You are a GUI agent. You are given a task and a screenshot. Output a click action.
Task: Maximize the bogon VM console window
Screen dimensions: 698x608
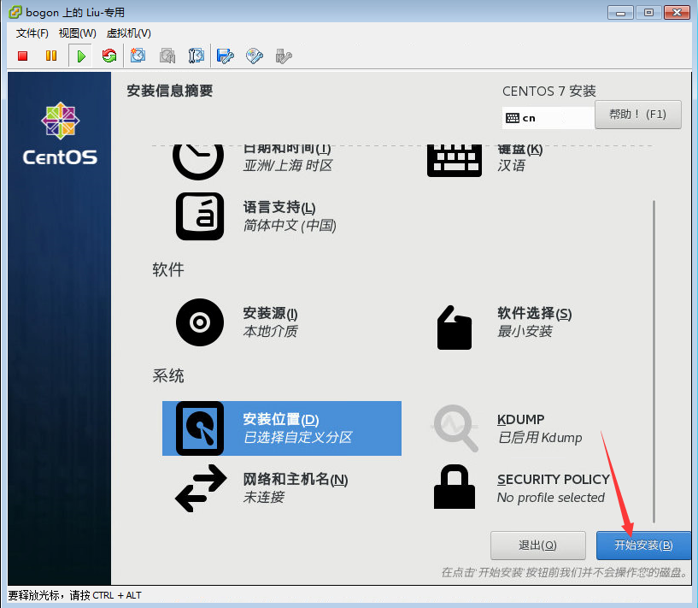click(648, 13)
